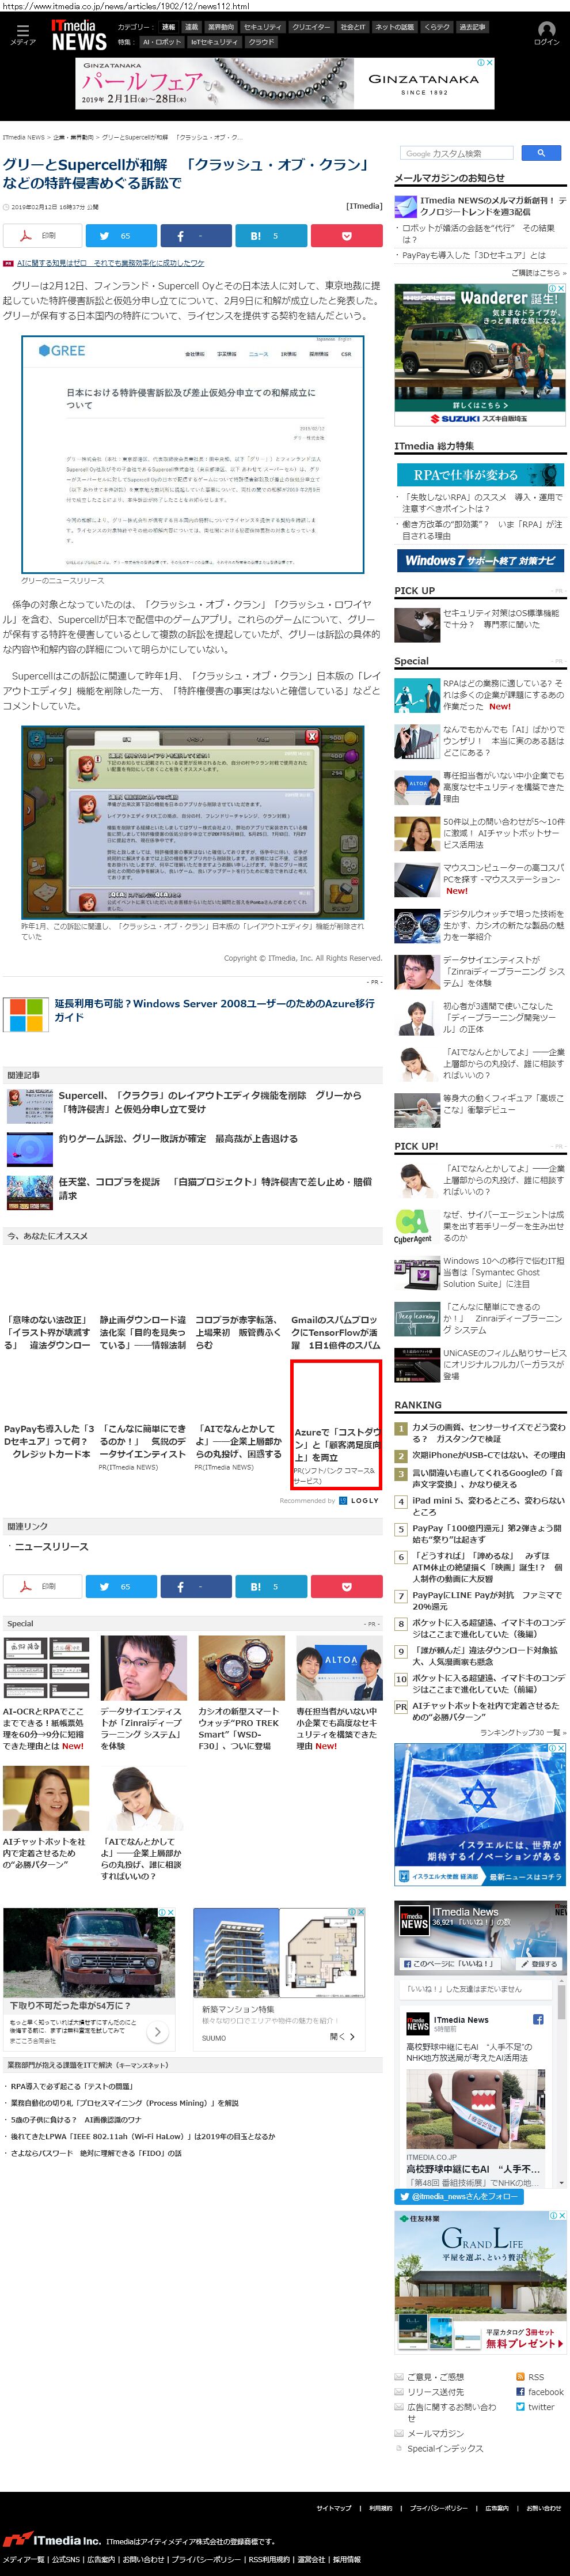Click Windows 7 サポート終了 対策ナビ banner
The height and width of the screenshot is (2576, 570).
[480, 561]
